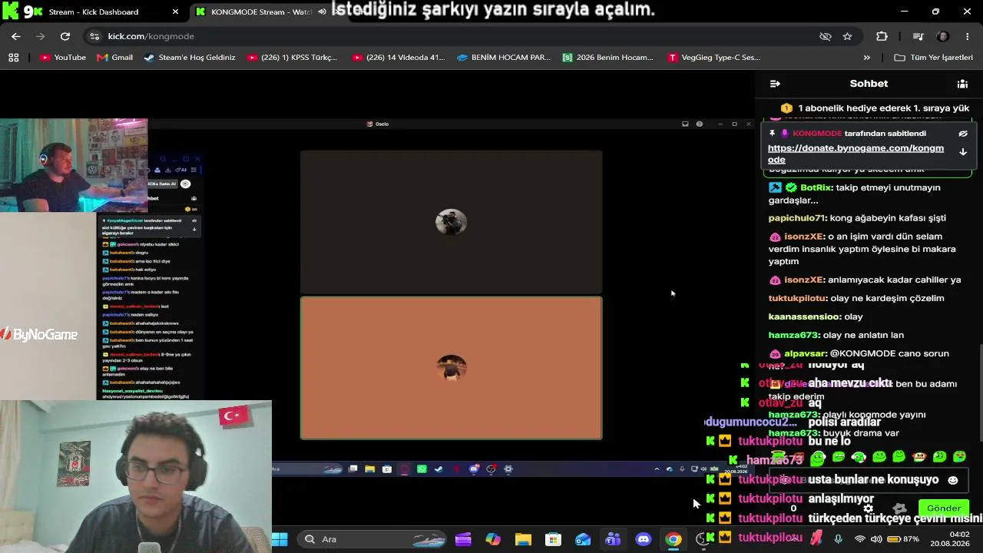Click papichulo71 username in chat
The width and height of the screenshot is (983, 553).
click(x=796, y=218)
